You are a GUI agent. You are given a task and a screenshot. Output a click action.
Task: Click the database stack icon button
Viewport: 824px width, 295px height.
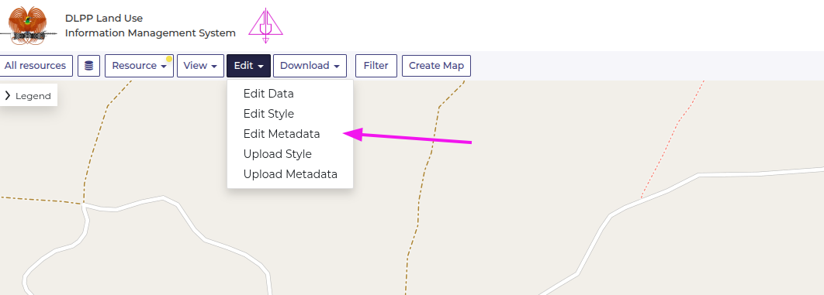(88, 66)
